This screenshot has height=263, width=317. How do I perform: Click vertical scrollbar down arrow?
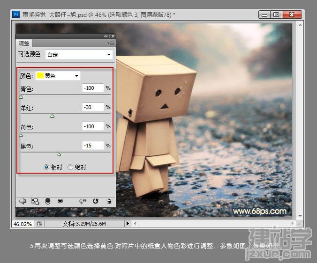pos(300,216)
